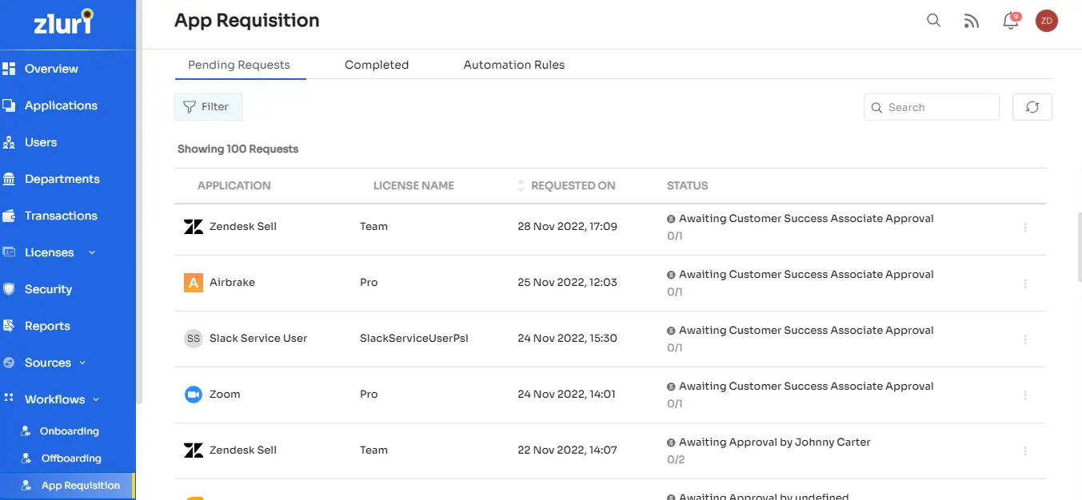Open three-dot menu for 22 Nov Zendesk row
The height and width of the screenshot is (500, 1082).
click(x=1025, y=451)
